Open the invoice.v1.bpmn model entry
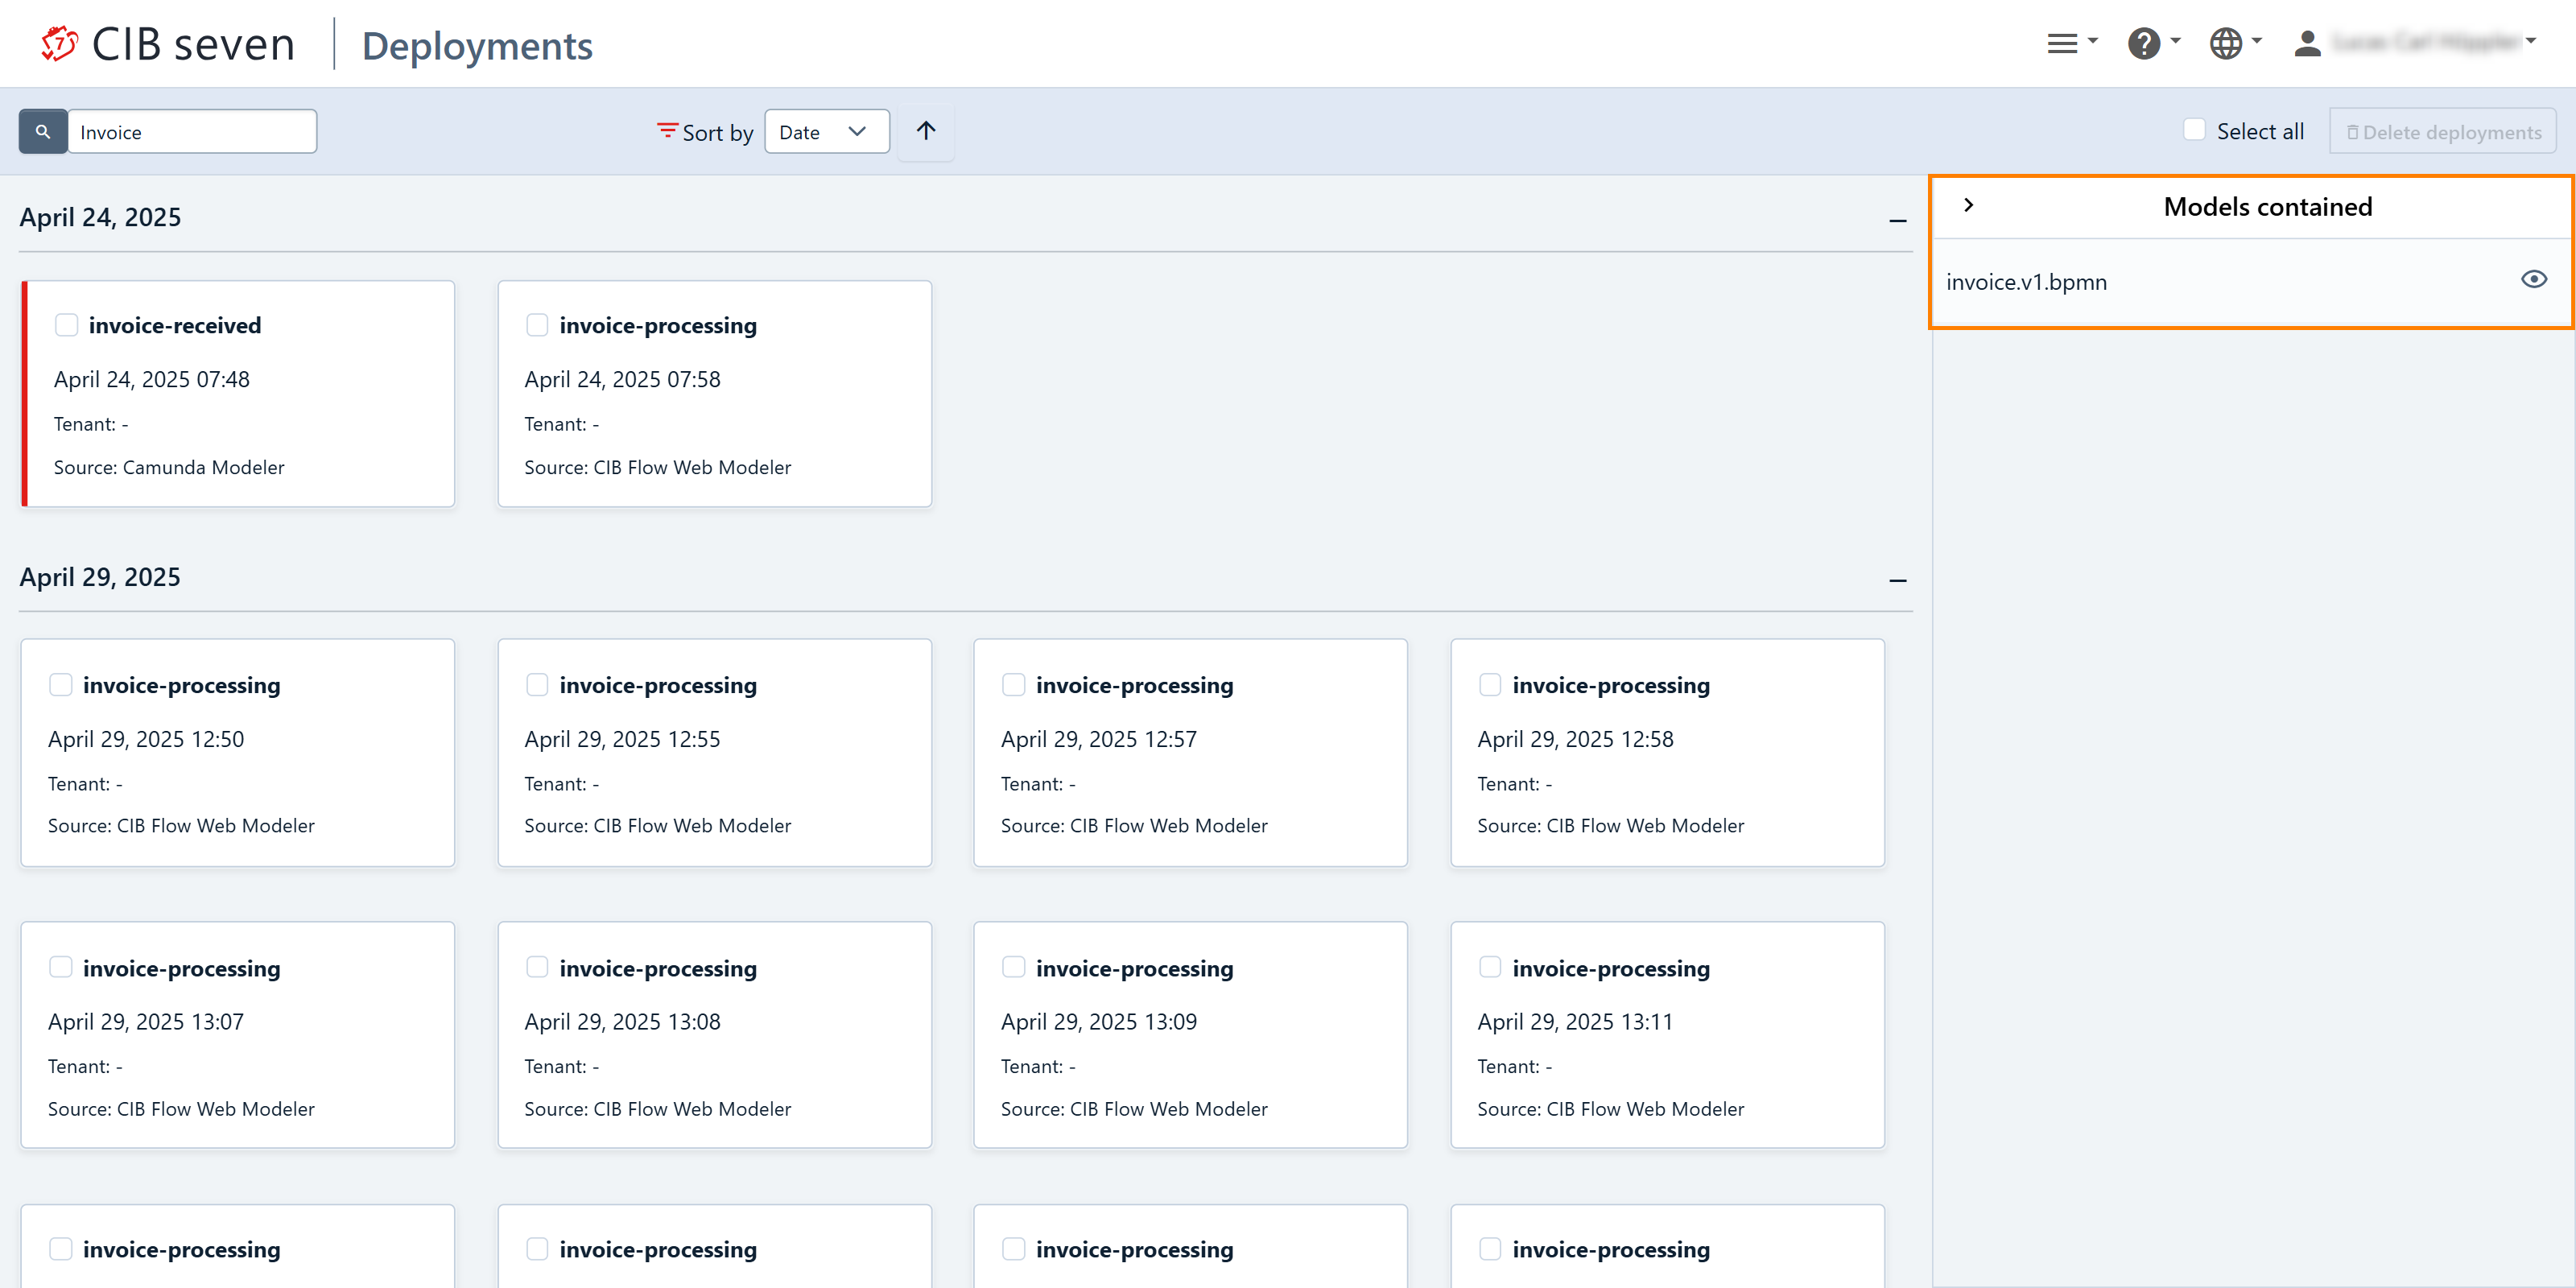 coord(2026,282)
